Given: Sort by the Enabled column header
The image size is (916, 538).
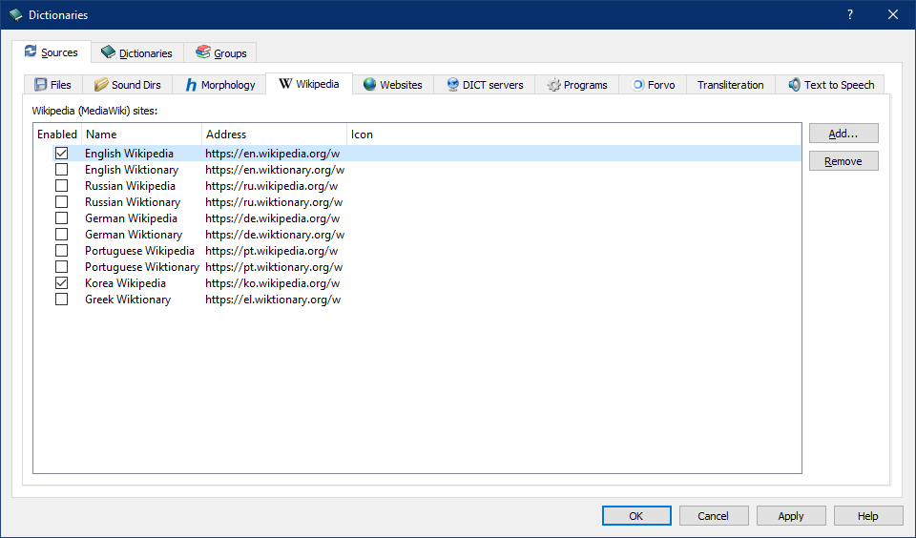Looking at the screenshot, I should point(57,134).
